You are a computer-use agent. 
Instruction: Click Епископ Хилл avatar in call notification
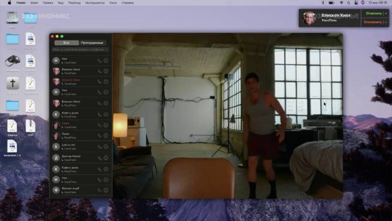click(309, 18)
